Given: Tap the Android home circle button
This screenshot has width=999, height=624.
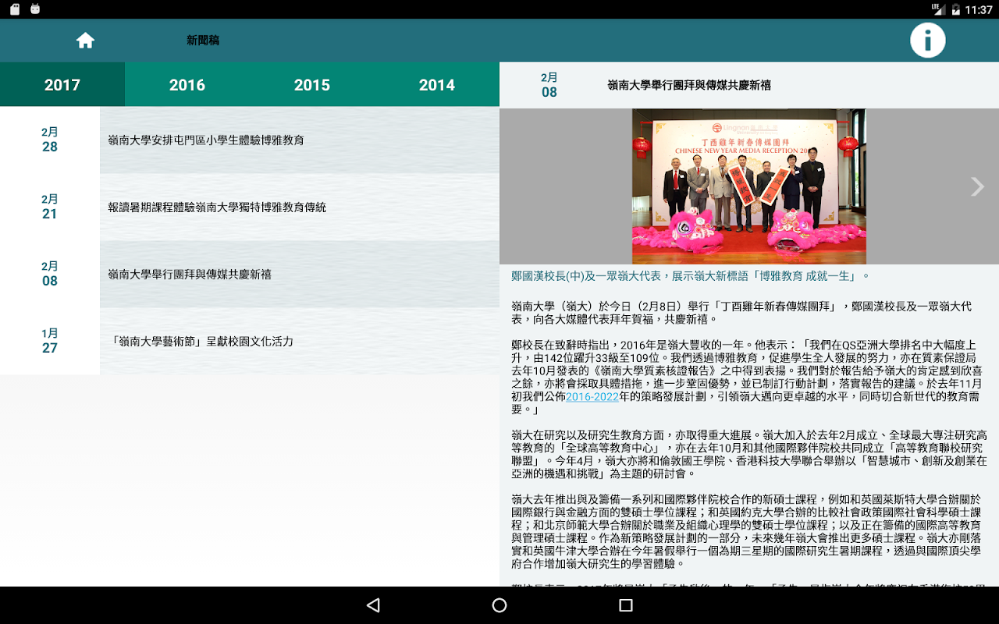Looking at the screenshot, I should (499, 605).
